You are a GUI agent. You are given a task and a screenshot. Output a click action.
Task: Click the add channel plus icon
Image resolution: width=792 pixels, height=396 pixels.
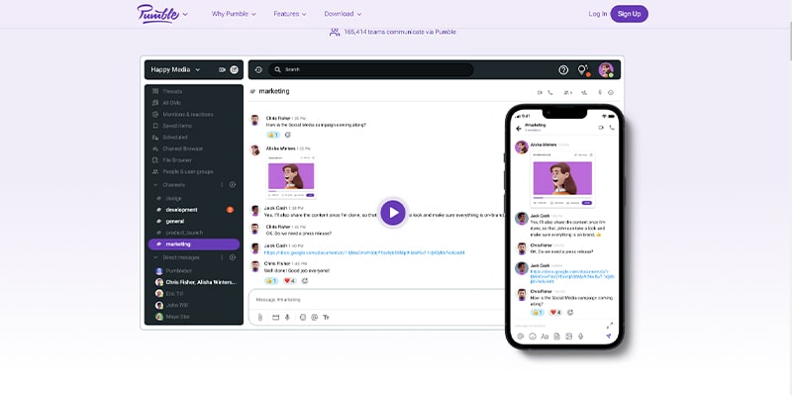click(x=233, y=185)
